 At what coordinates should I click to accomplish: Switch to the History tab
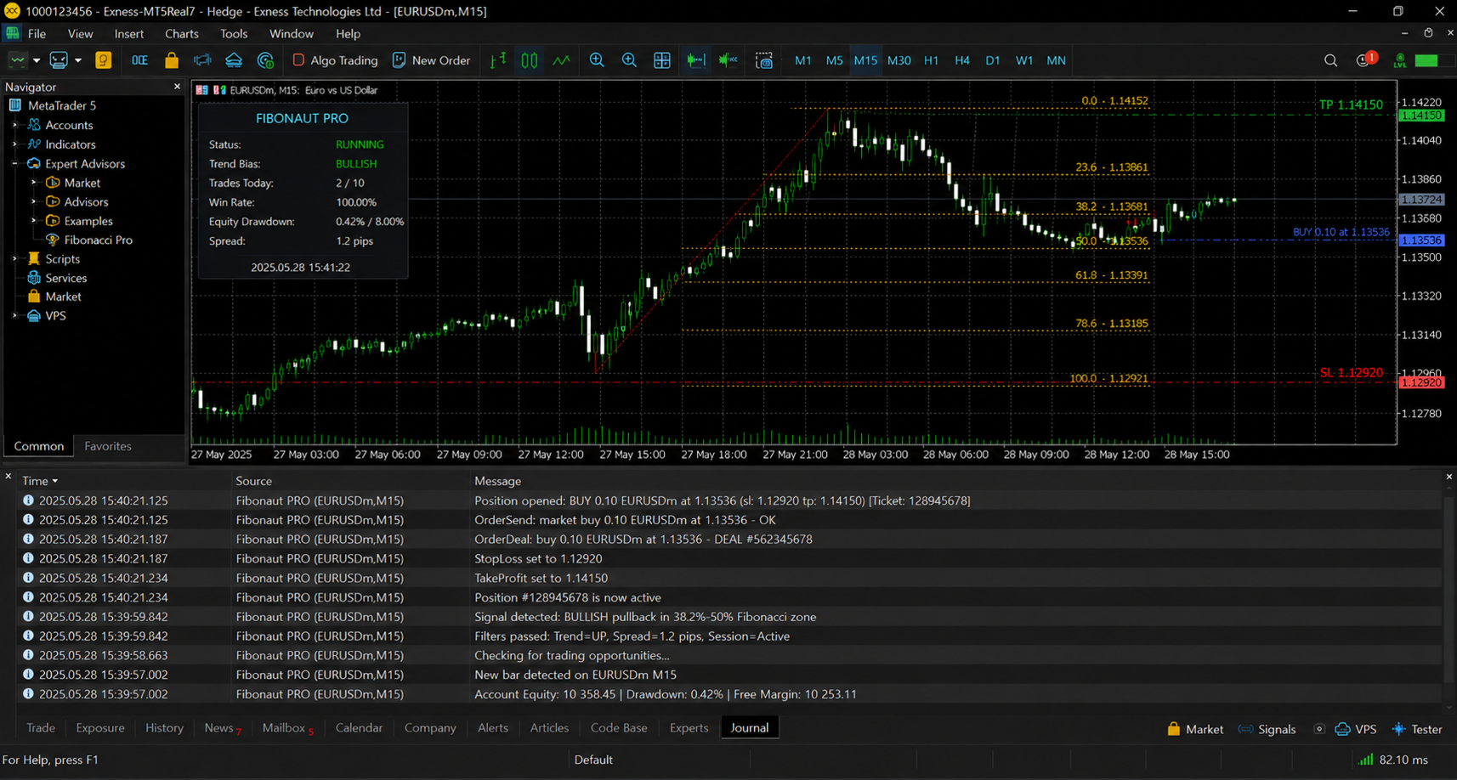(164, 728)
